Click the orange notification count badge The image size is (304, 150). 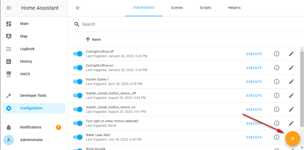coord(59,127)
